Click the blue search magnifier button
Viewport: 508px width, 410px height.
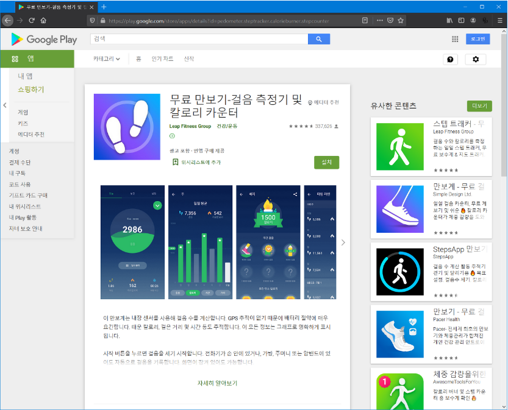(x=319, y=39)
